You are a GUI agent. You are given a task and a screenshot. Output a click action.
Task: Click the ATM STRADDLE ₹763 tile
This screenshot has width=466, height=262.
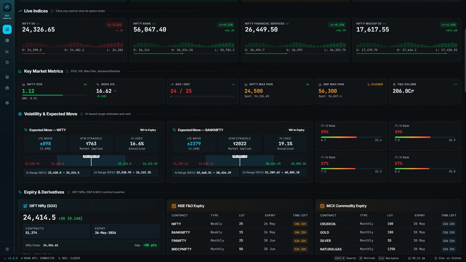click(x=91, y=143)
